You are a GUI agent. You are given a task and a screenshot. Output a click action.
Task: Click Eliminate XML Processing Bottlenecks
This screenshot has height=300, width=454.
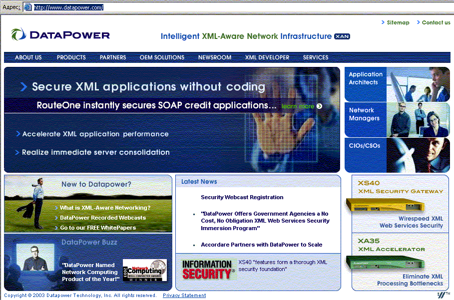pos(410,280)
